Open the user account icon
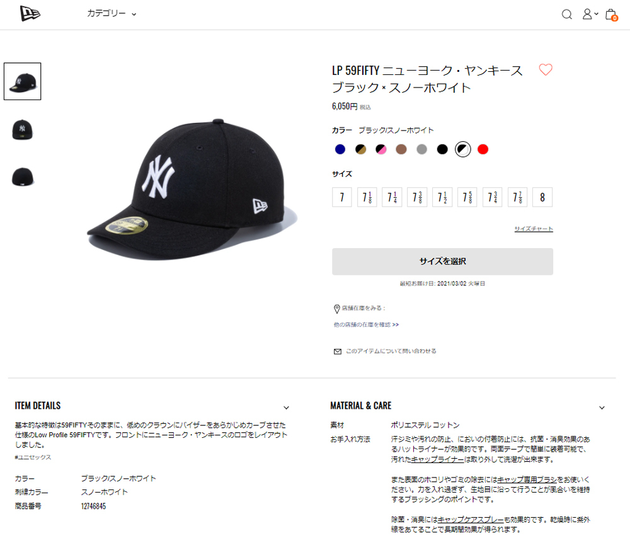The height and width of the screenshot is (538, 630). click(x=590, y=14)
